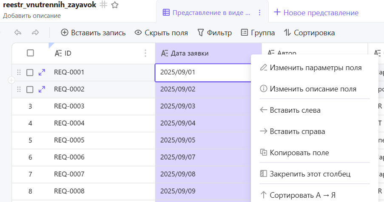The image size is (384, 202).
Task: Click cell 2025/09/03
Action: tap(203, 106)
